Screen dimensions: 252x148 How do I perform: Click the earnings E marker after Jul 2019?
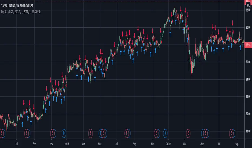pyautogui.click(x=127, y=133)
